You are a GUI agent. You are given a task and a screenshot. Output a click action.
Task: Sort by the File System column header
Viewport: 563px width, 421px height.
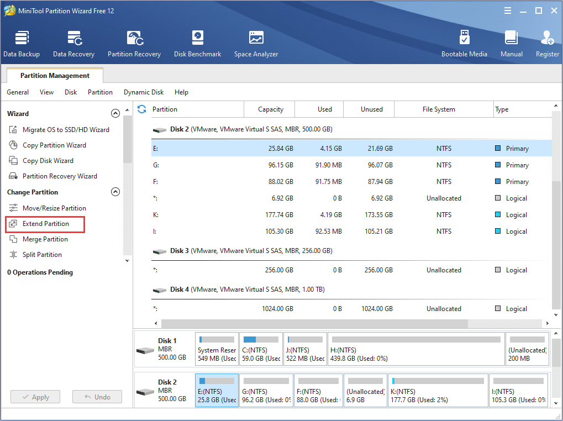444,109
